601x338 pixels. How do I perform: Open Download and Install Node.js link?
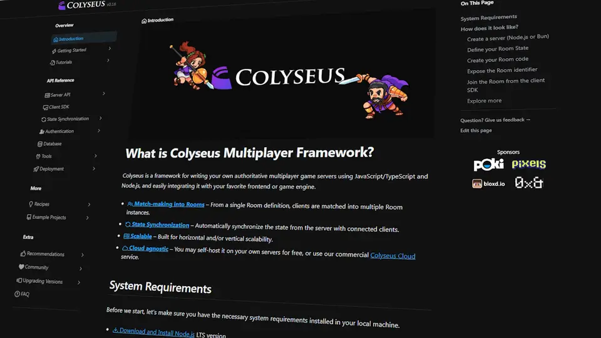pyautogui.click(x=153, y=332)
